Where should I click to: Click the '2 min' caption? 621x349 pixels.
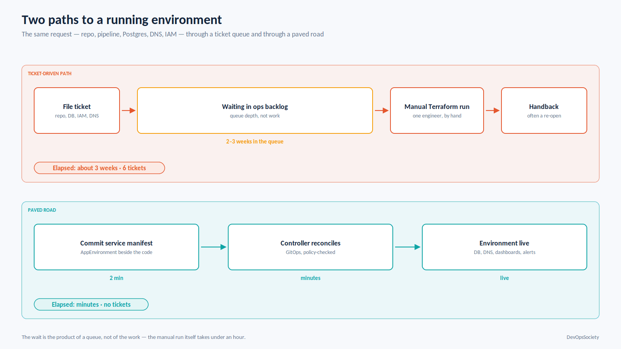click(116, 278)
